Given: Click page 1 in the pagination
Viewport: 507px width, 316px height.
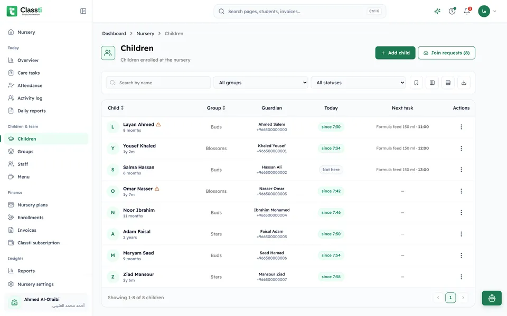Looking at the screenshot, I should point(450,298).
